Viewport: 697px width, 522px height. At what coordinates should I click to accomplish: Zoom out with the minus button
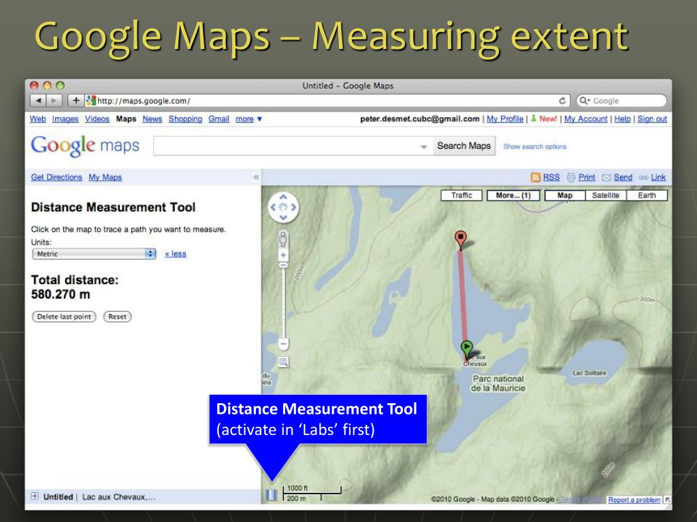(283, 343)
